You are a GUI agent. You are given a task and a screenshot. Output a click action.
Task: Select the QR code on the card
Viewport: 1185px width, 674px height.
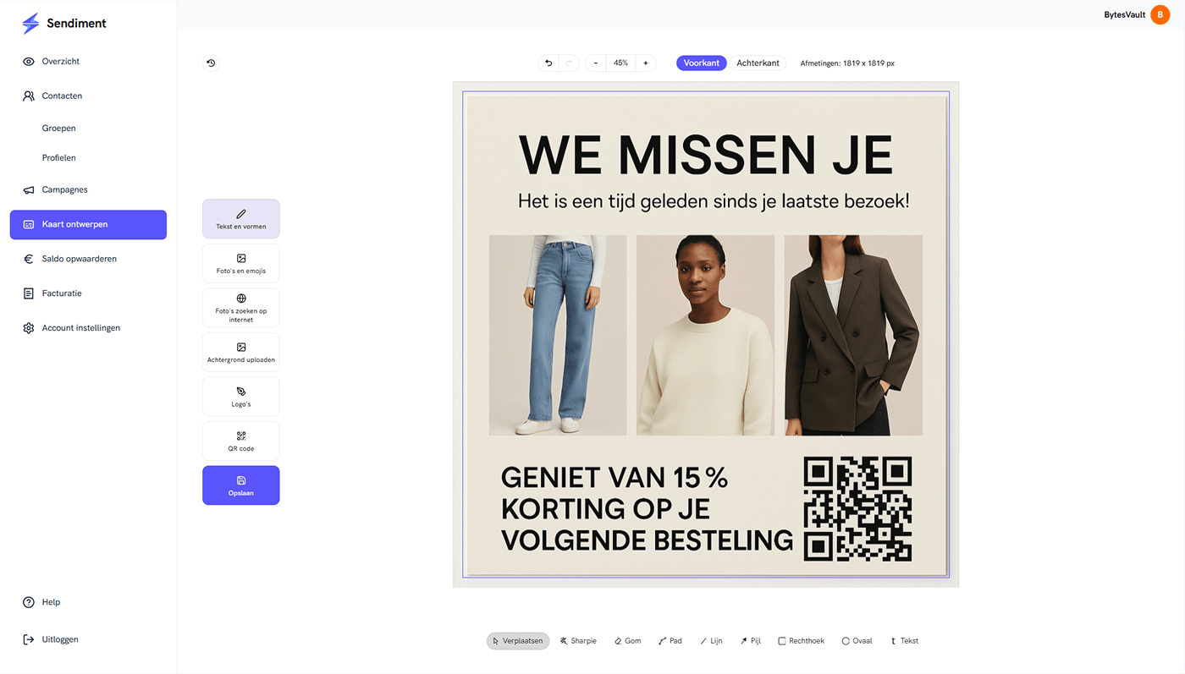pyautogui.click(x=857, y=509)
